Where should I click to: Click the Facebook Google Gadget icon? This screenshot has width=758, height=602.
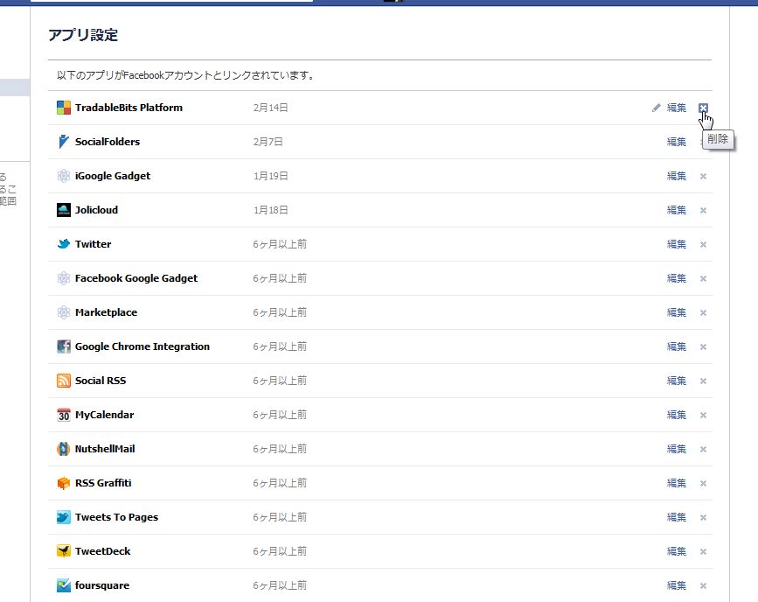(63, 278)
